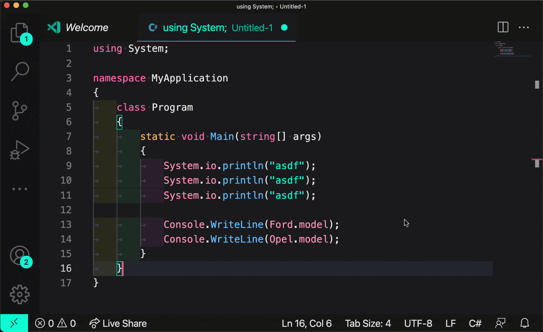Open additional views via the ellipsis in activity bar
Image resolution: width=543 pixels, height=332 pixels.
pyautogui.click(x=19, y=189)
